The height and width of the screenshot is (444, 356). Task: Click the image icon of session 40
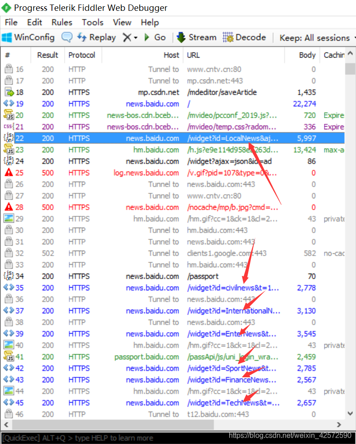pyautogui.click(x=9, y=345)
